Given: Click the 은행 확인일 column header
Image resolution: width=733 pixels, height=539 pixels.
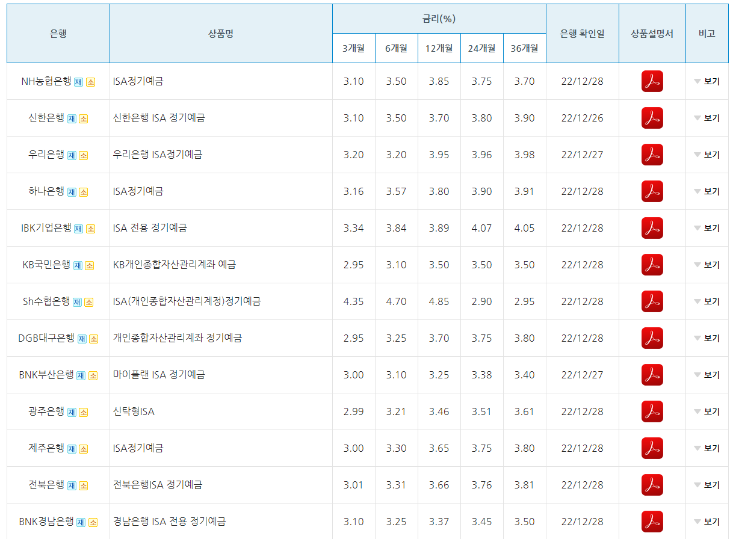Looking at the screenshot, I should point(583,34).
